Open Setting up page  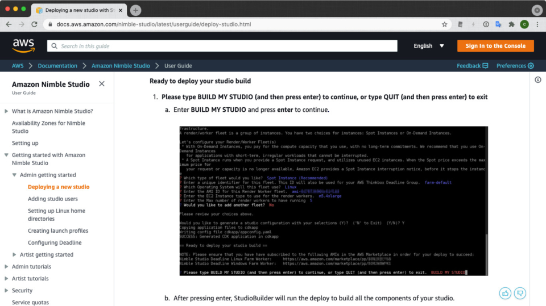click(25, 143)
